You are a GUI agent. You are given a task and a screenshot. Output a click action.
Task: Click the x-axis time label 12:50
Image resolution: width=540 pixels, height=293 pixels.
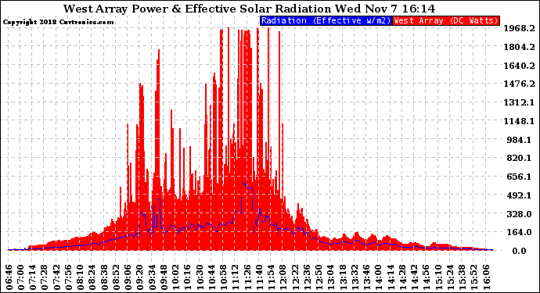tap(319, 277)
